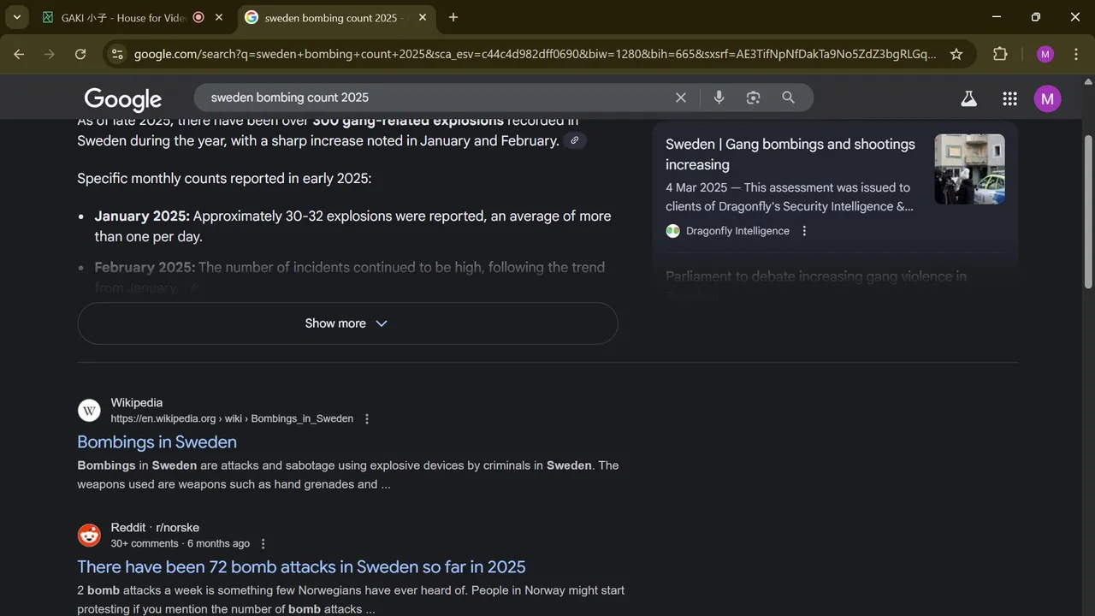Open the Google apps grid

tap(1009, 98)
